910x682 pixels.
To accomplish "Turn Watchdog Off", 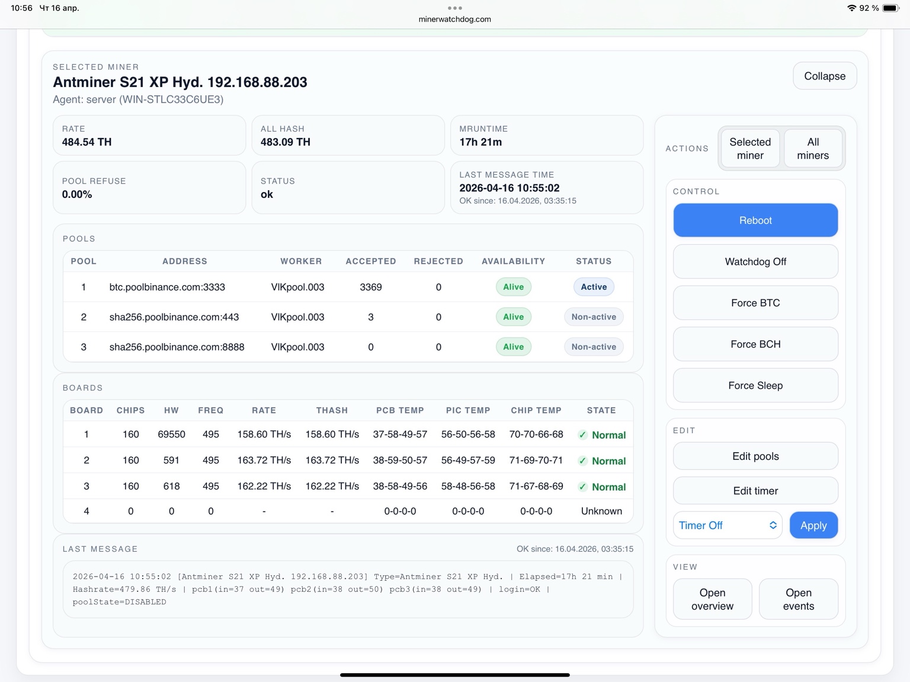I will coord(755,262).
